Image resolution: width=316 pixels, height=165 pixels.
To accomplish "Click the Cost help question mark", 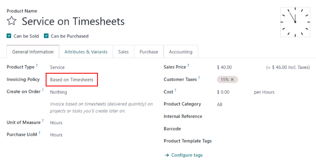I will pyautogui.click(x=175, y=90).
